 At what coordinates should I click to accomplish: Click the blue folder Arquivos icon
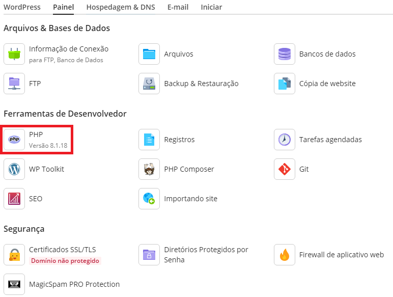pyautogui.click(x=149, y=54)
